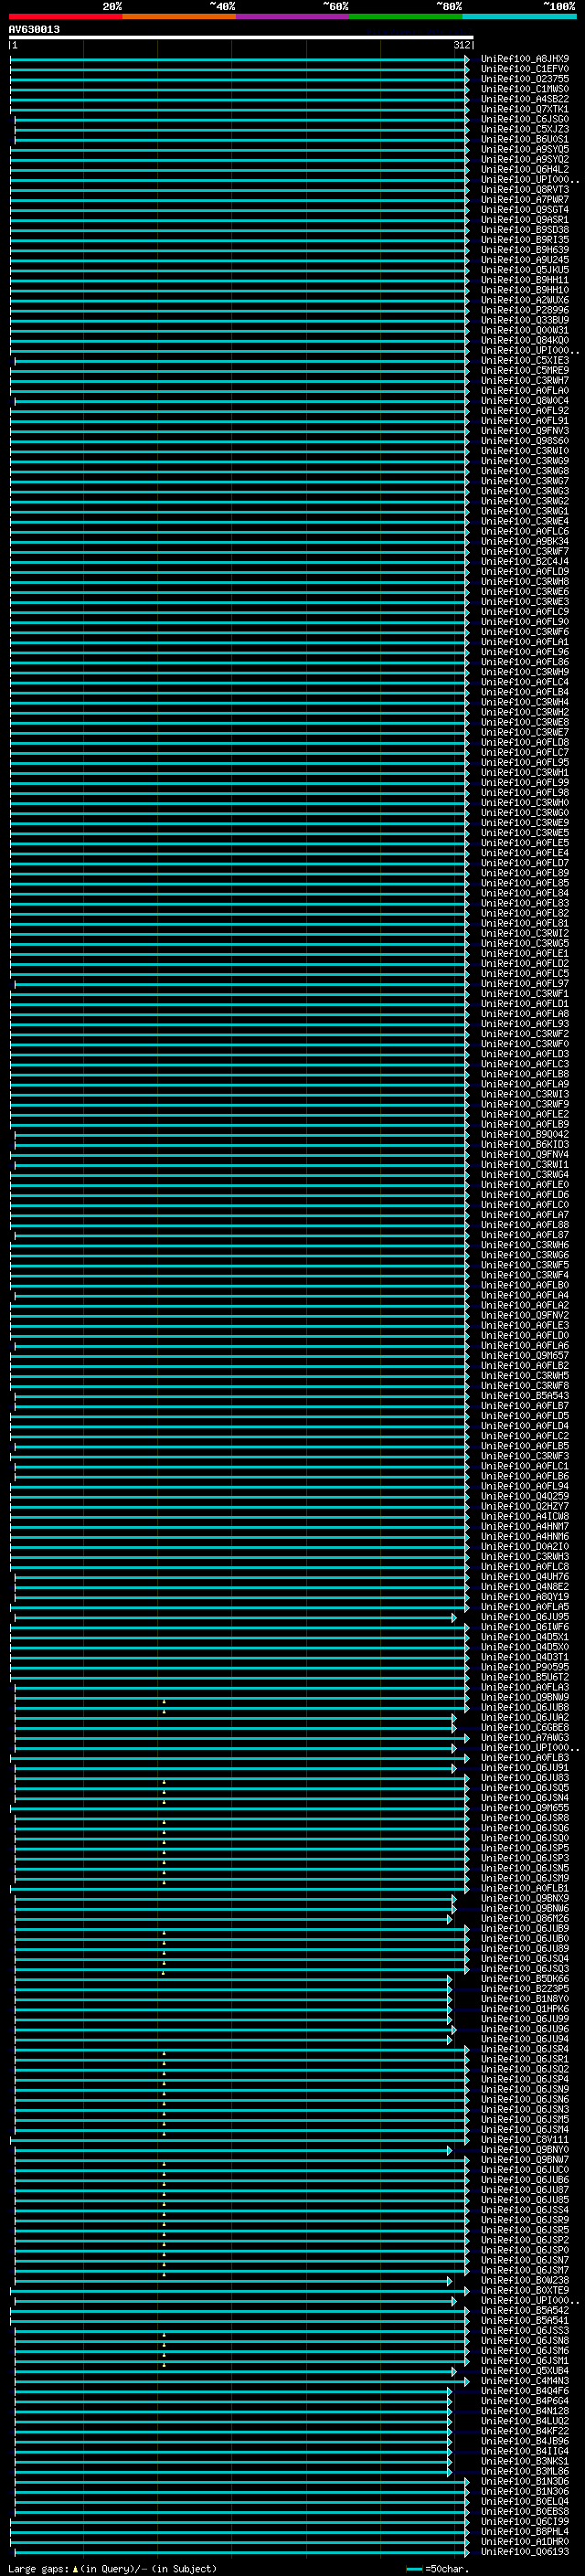Viewport: 585px width, 2576px height.
Task: Click the alignment bar for UniRef100_C3RWH7
Action: tap(239, 380)
